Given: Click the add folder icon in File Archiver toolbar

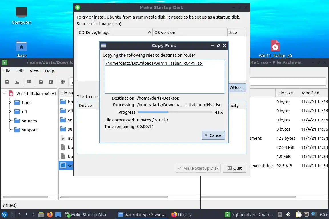Looking at the screenshot, I should click(51, 82).
